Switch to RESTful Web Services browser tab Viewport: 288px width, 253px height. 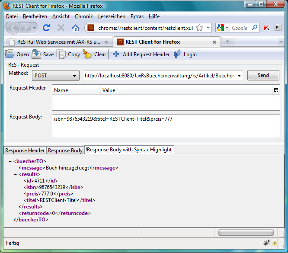tap(59, 42)
